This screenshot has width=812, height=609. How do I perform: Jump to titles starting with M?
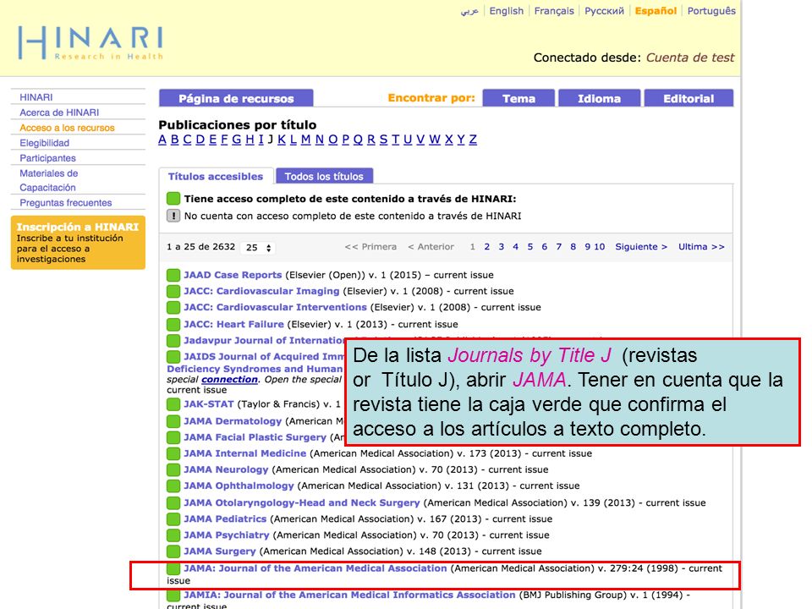[x=305, y=140]
